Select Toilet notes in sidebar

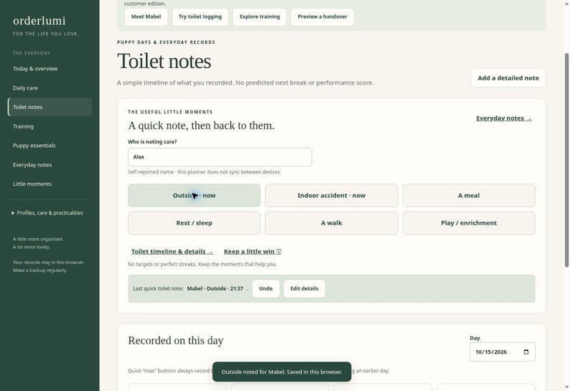coord(50,107)
